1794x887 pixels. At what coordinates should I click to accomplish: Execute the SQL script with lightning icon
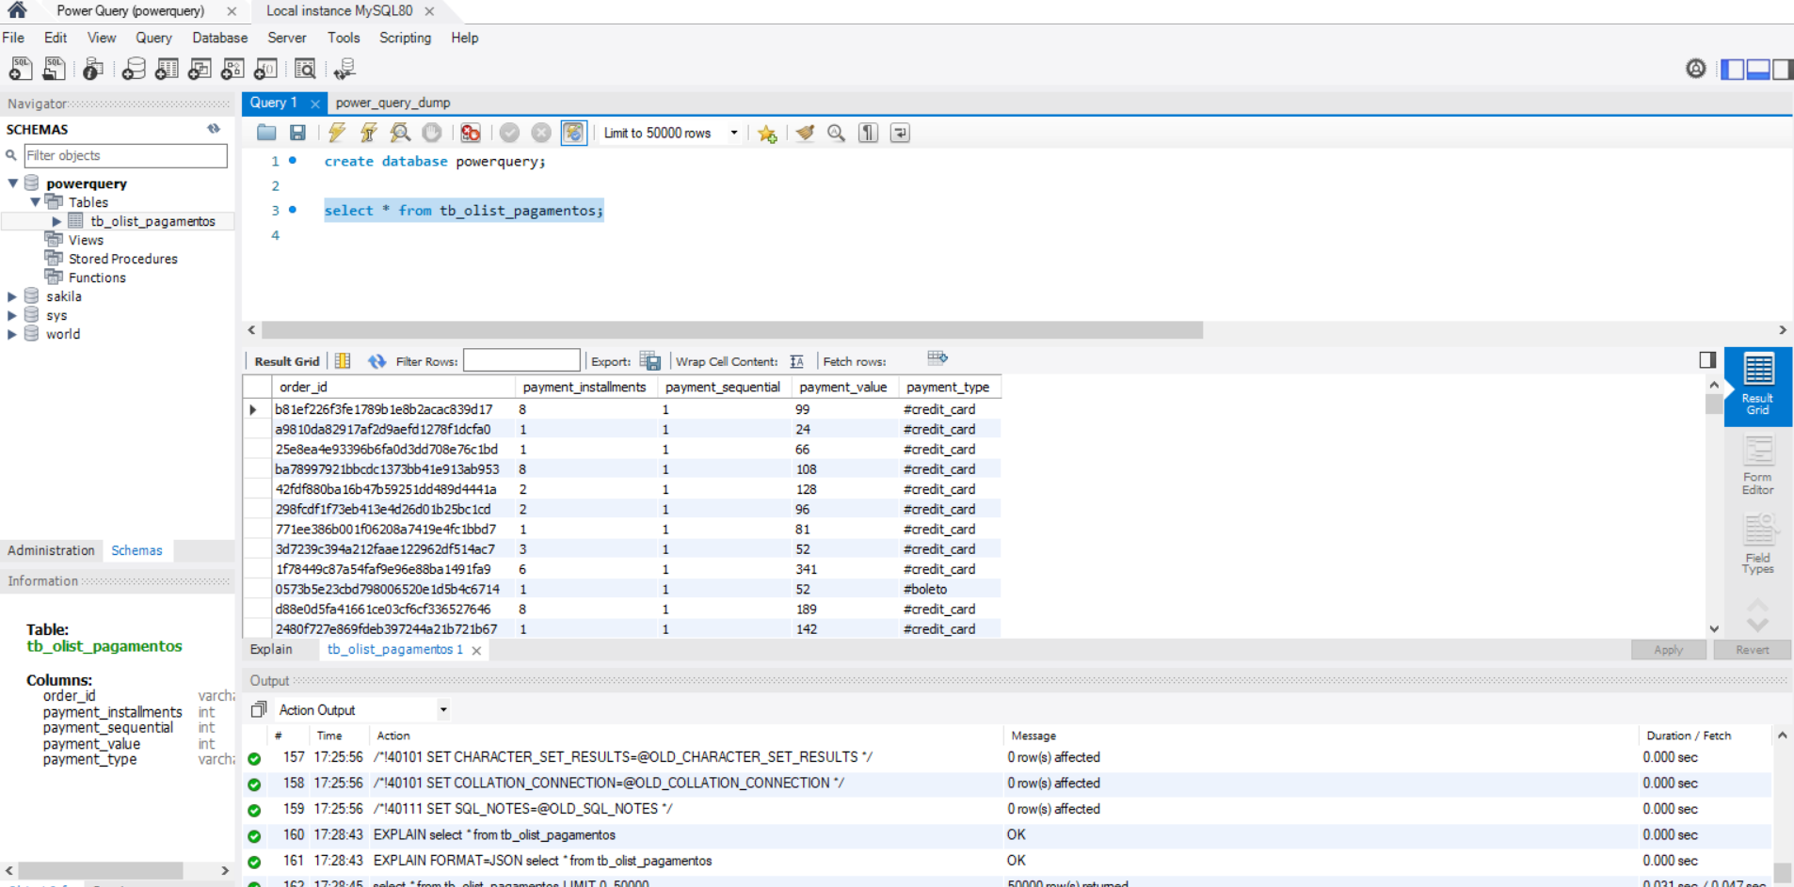[337, 133]
